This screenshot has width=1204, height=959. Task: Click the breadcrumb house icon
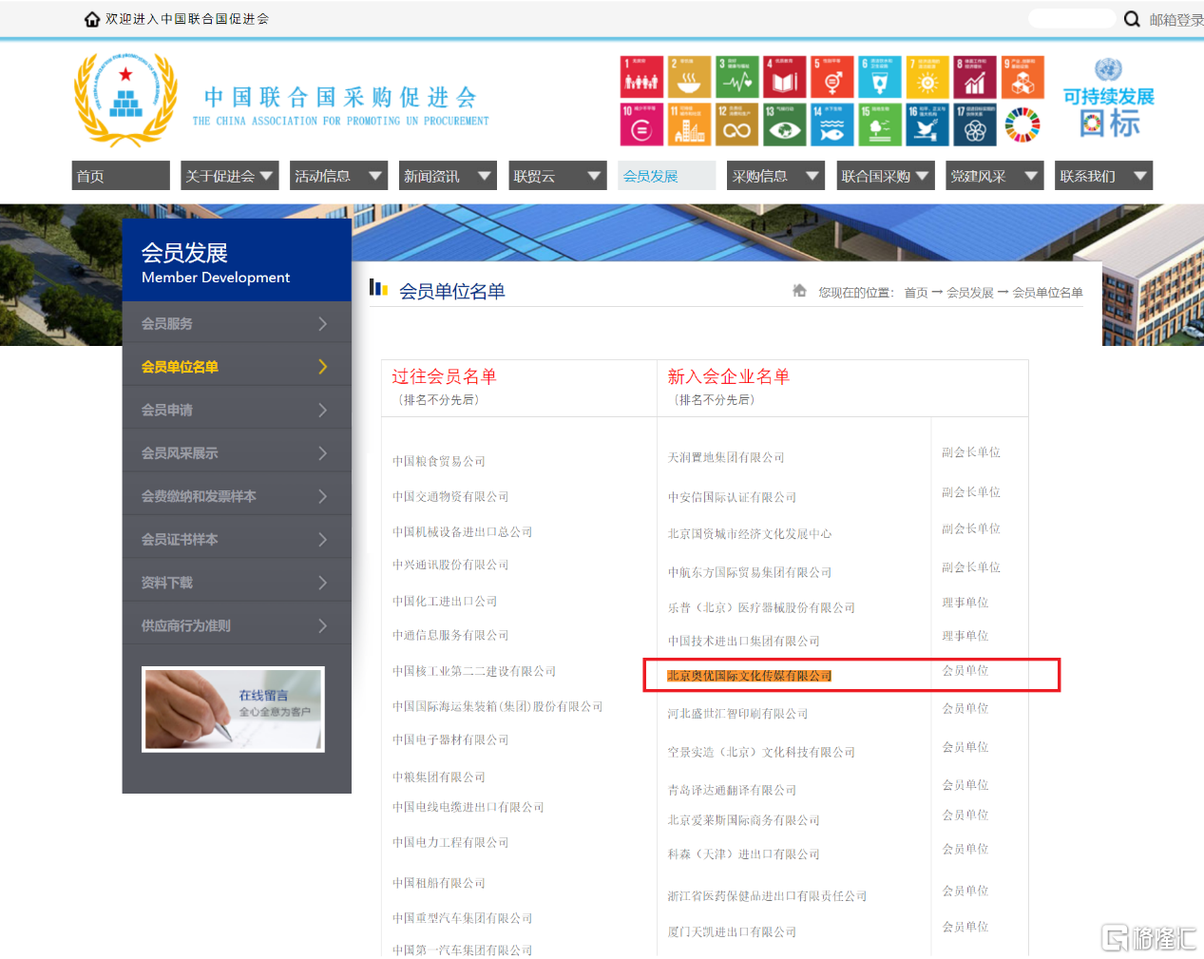click(799, 291)
